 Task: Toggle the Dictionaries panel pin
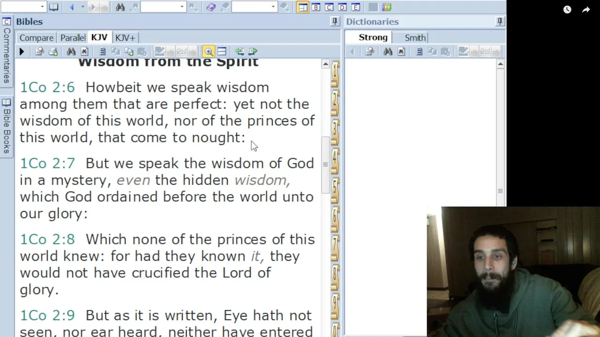[500, 21]
